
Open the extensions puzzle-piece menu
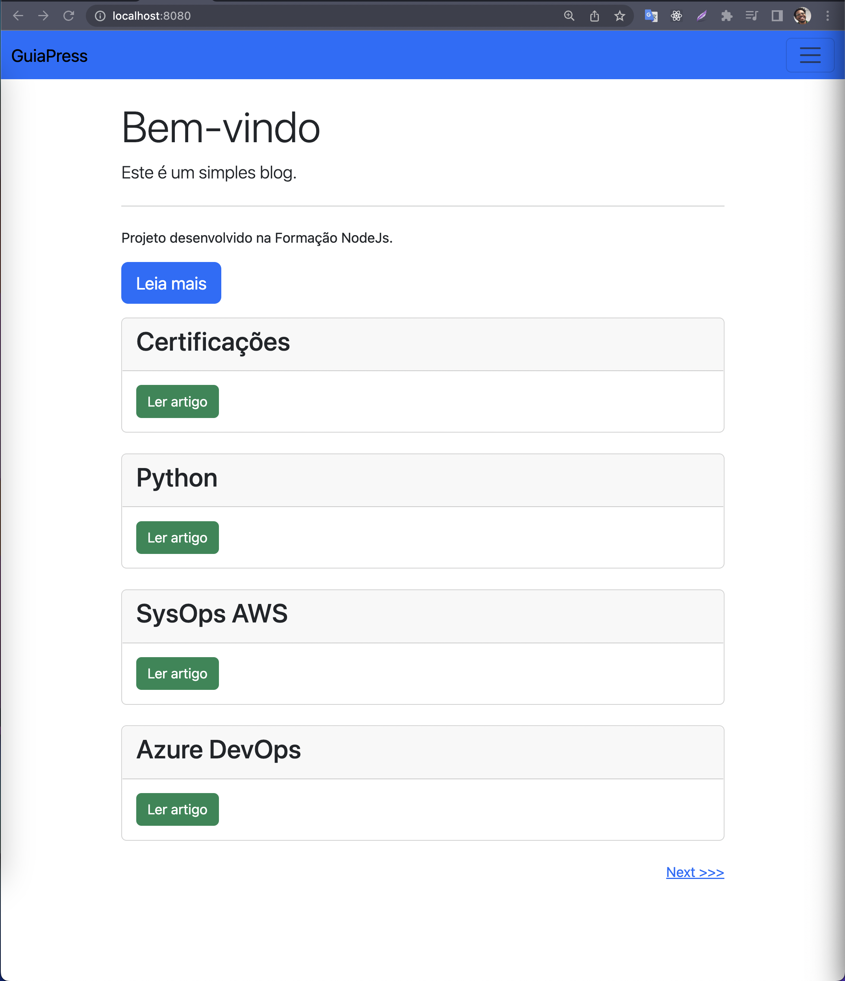pos(726,16)
